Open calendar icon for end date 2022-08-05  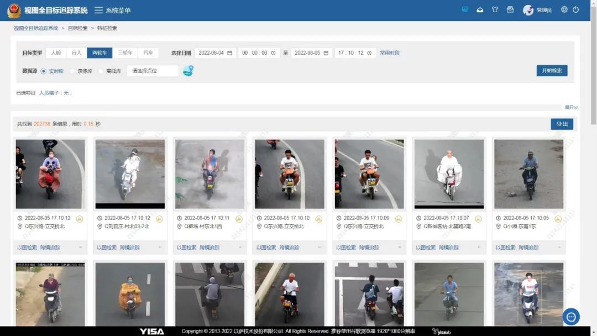coord(326,53)
